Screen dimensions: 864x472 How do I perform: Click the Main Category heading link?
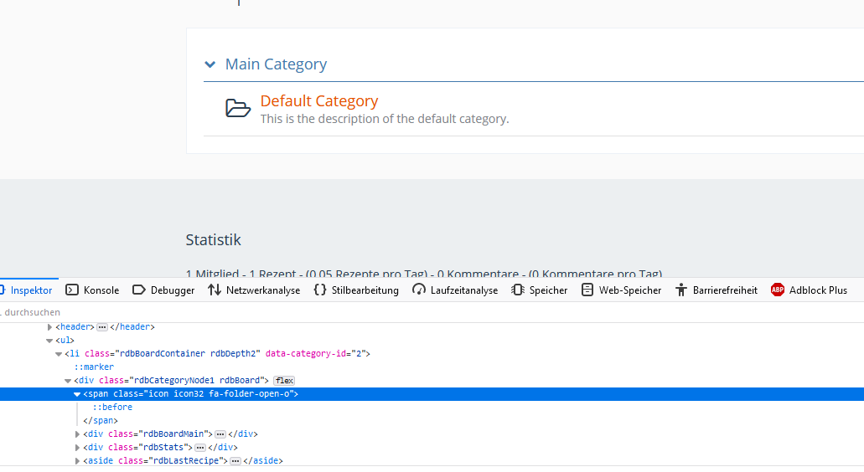(x=276, y=64)
